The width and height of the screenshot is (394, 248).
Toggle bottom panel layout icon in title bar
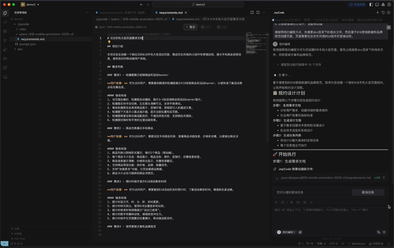(x=377, y=4)
